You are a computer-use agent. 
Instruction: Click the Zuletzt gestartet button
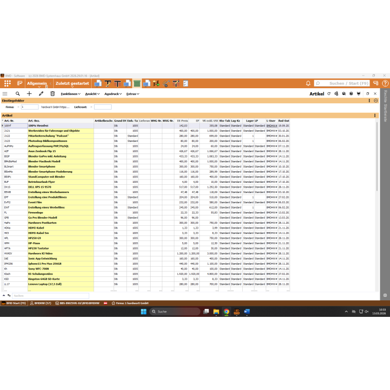72,83
